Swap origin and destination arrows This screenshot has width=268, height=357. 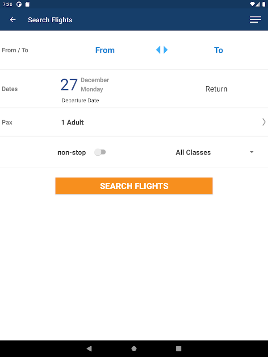tap(162, 50)
